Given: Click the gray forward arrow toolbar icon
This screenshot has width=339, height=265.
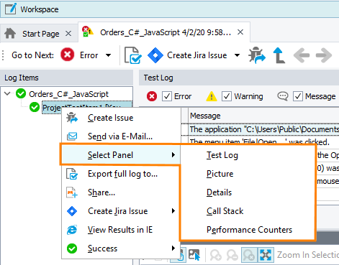Looking at the screenshot, I should (x=324, y=55).
